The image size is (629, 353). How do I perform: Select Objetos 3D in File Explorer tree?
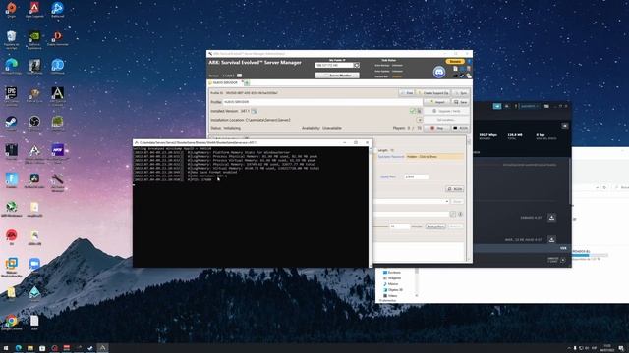tap(393, 290)
